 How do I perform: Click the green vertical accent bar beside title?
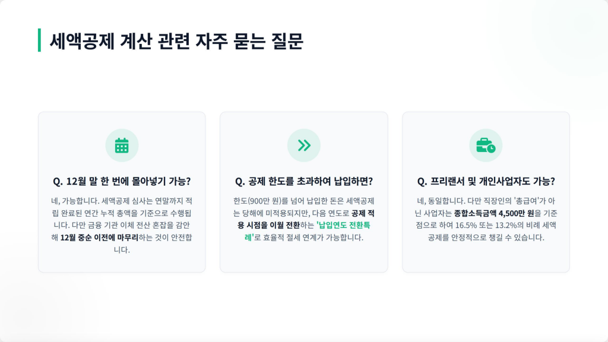pos(39,40)
